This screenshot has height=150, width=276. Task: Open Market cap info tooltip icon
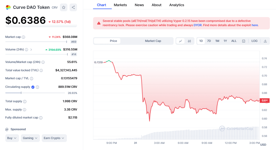[x=24, y=37]
